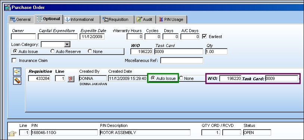
Task: Click the Miscellaneous Ref field
Action: click(182, 60)
